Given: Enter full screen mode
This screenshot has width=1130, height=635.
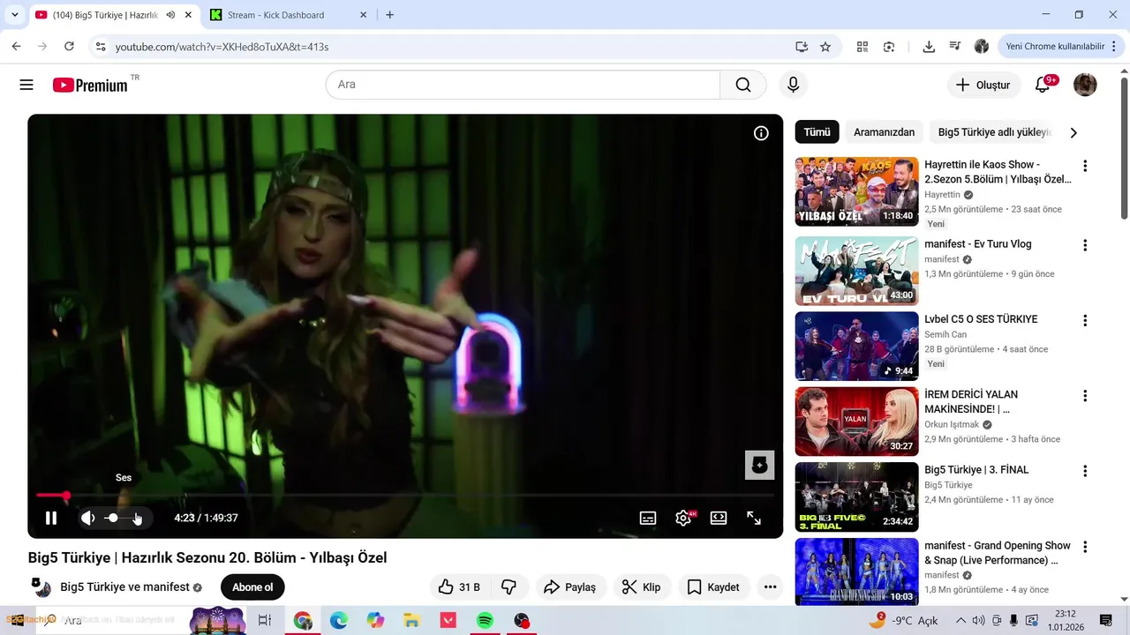Looking at the screenshot, I should click(754, 519).
